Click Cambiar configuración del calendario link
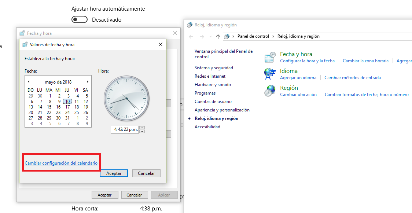Viewport: 412px width, 213px height. 61,163
